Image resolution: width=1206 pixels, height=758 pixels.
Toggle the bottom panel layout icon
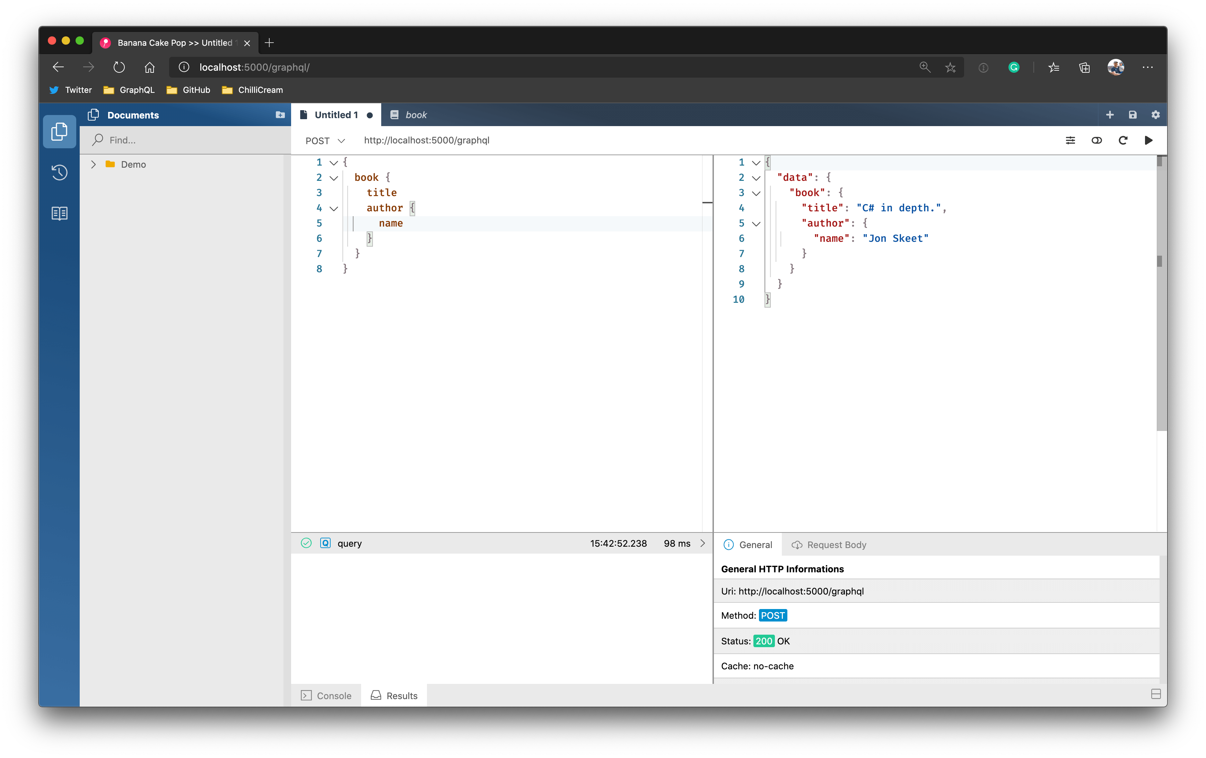[1155, 694]
